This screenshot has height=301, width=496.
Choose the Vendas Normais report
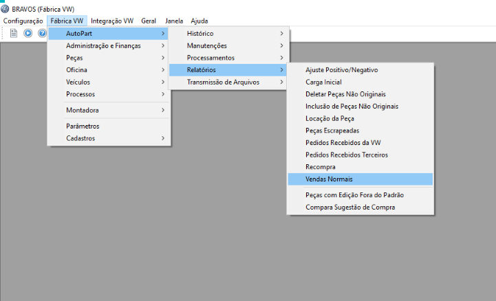click(360, 179)
